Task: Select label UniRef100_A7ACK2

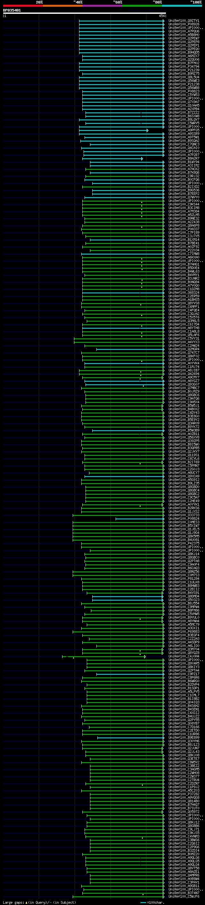Action: click(x=184, y=169)
